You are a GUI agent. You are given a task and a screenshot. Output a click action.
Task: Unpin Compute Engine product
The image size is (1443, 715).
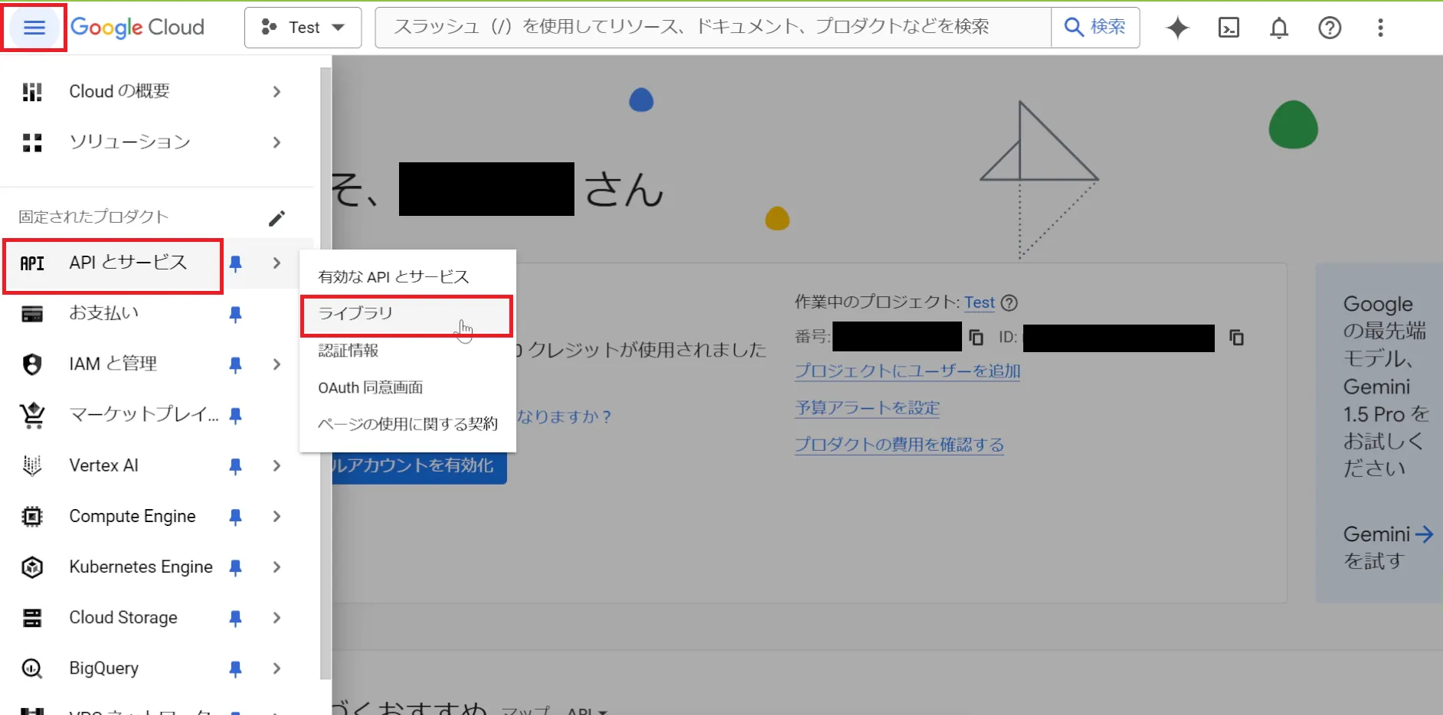coord(236,517)
